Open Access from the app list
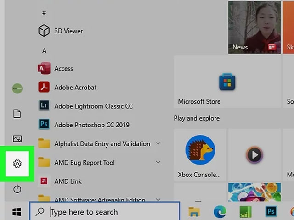Screen dimensions: 294x220 tap(56, 68)
